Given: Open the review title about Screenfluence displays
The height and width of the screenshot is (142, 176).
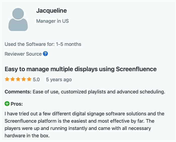Looking at the screenshot, I should click(x=80, y=69).
